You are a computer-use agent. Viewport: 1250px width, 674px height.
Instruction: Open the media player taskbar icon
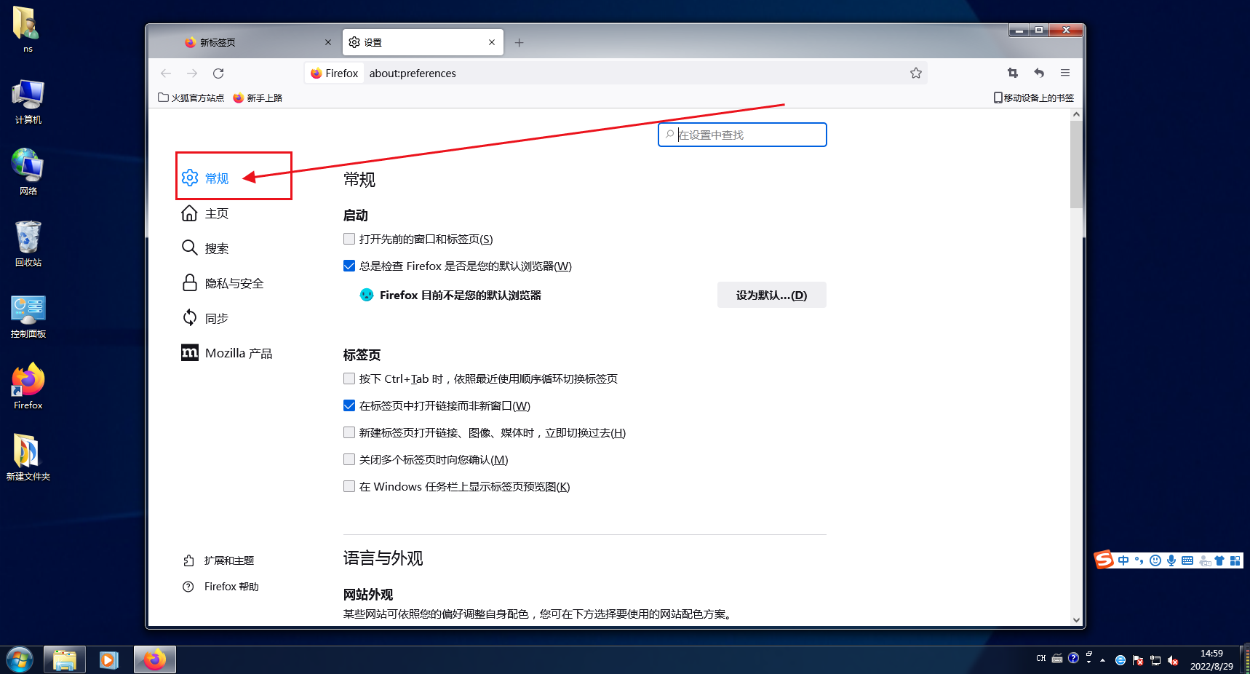[109, 660]
